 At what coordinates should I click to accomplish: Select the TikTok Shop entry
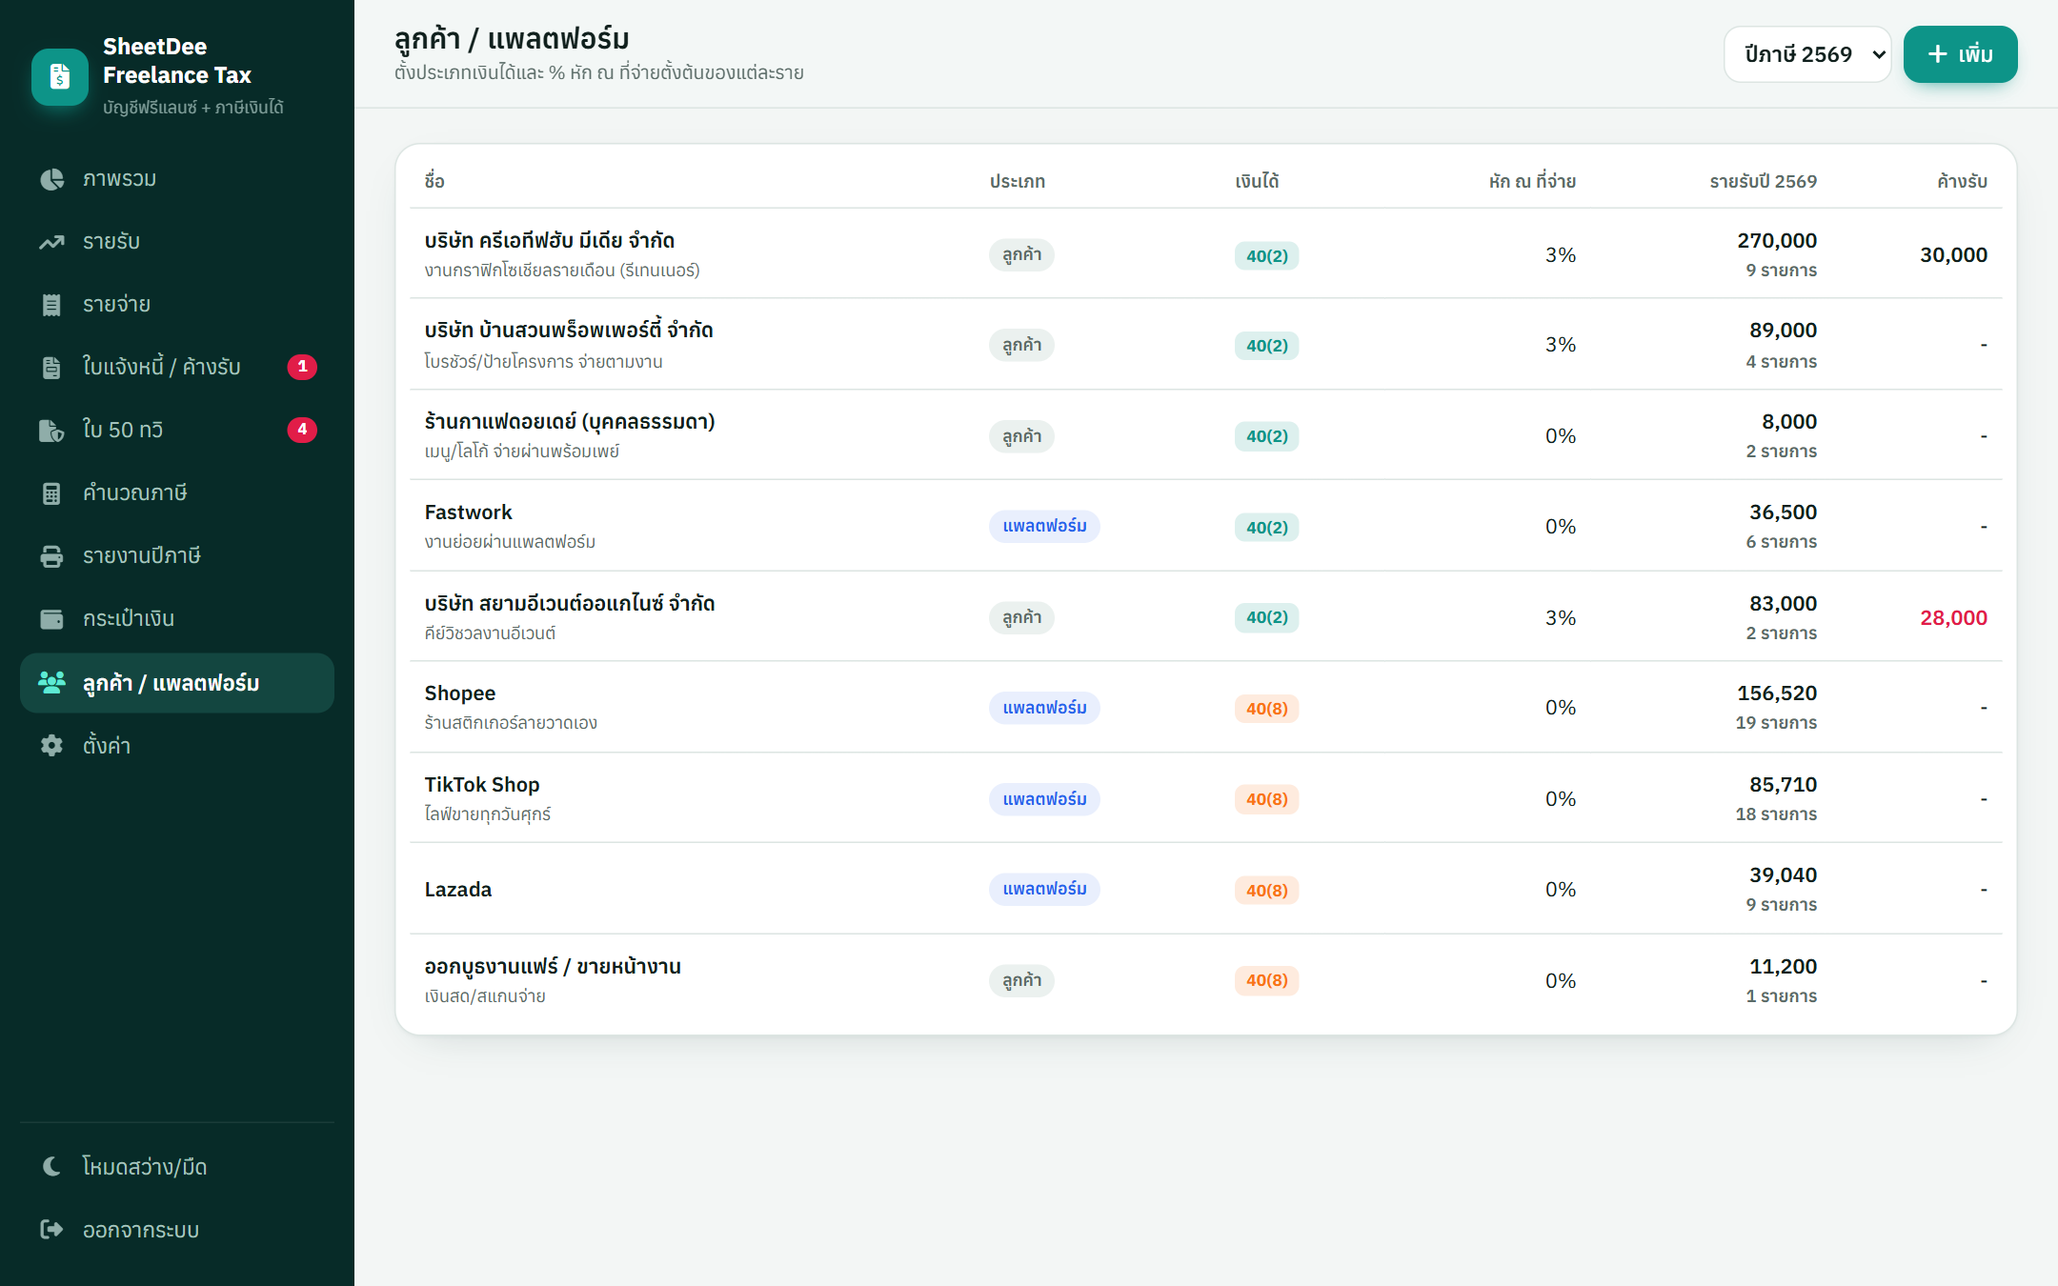(1206, 798)
